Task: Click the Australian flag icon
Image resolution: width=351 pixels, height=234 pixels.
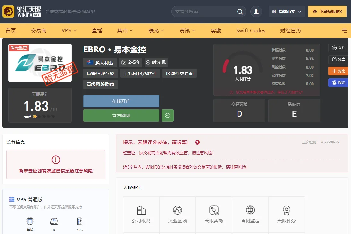Action: point(90,62)
